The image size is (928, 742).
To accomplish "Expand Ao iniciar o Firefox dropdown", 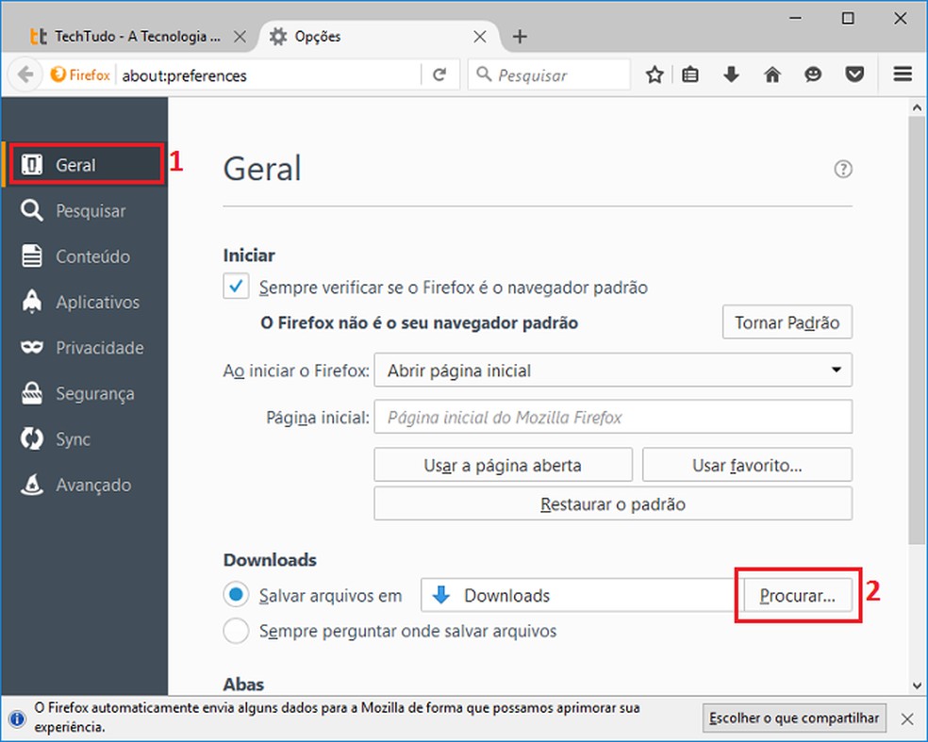I will click(613, 370).
